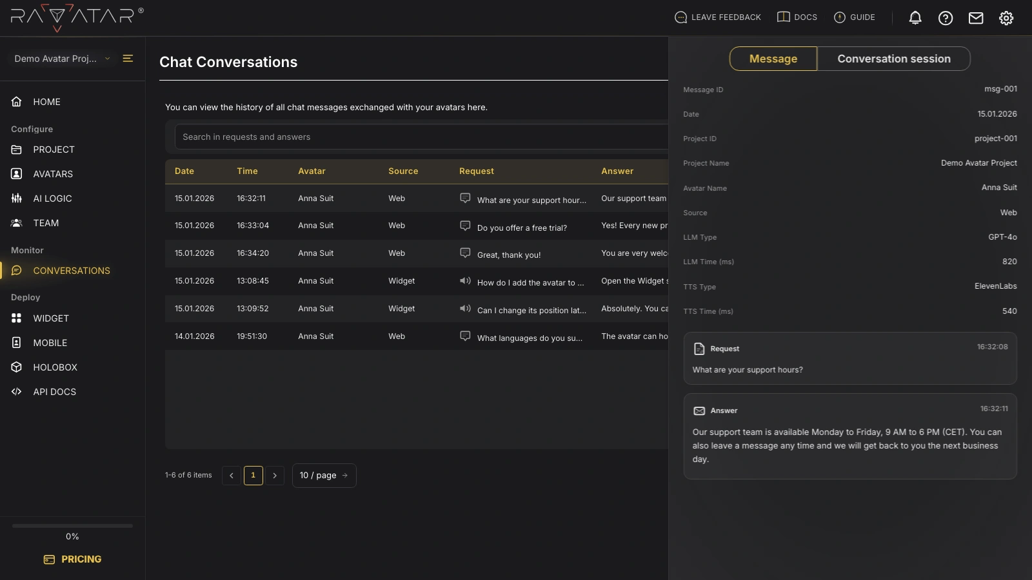Switch to Conversation session tab
Image resolution: width=1032 pixels, height=580 pixels.
pyautogui.click(x=894, y=59)
